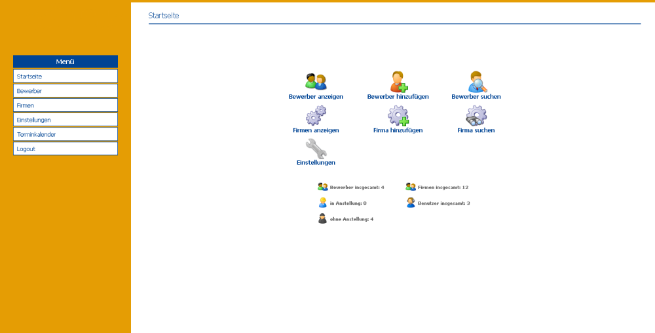Click the Firmen anzeigen gears icon
The height and width of the screenshot is (333, 655).
(x=316, y=116)
